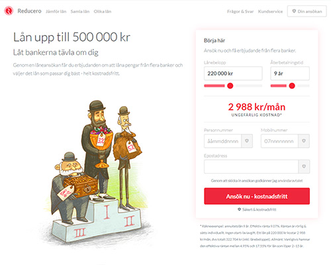Focus the Lånebelopp field showing 220 000 kr
331x265 pixels.
click(x=233, y=74)
